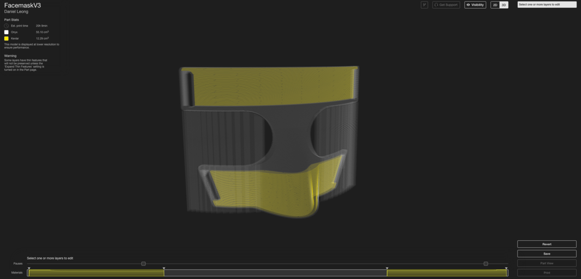This screenshot has height=279, width=581.
Task: Click the marker starting the second Kevlar section
Action: (387, 268)
